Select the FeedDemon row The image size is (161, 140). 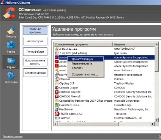(x=104, y=109)
